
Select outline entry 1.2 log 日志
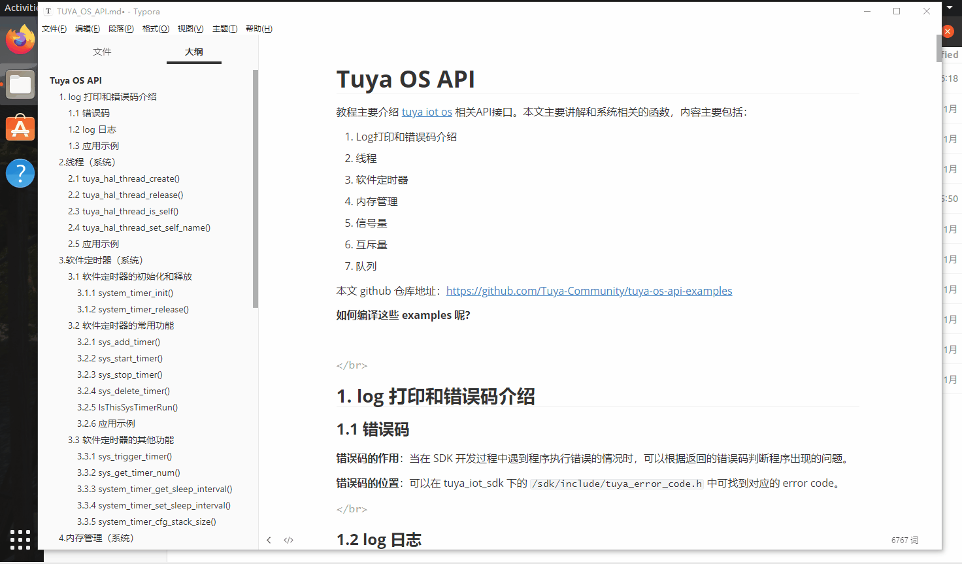(x=92, y=129)
